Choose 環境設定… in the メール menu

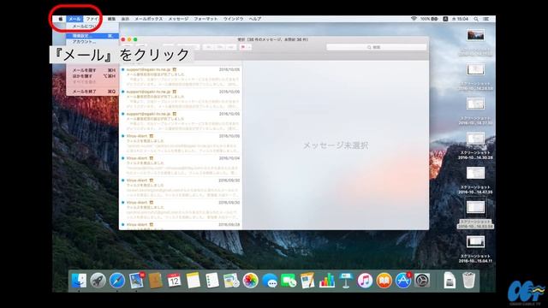click(92, 36)
